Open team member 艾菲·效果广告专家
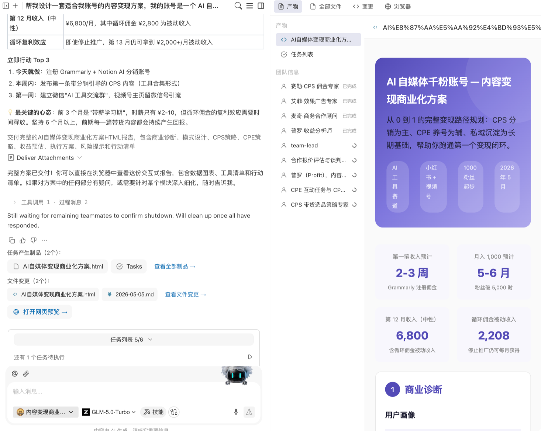The height and width of the screenshot is (431, 541). [318, 101]
